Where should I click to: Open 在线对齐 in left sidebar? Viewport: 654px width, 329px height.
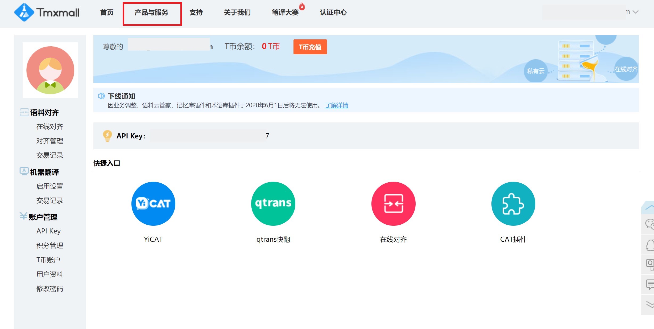(x=50, y=127)
